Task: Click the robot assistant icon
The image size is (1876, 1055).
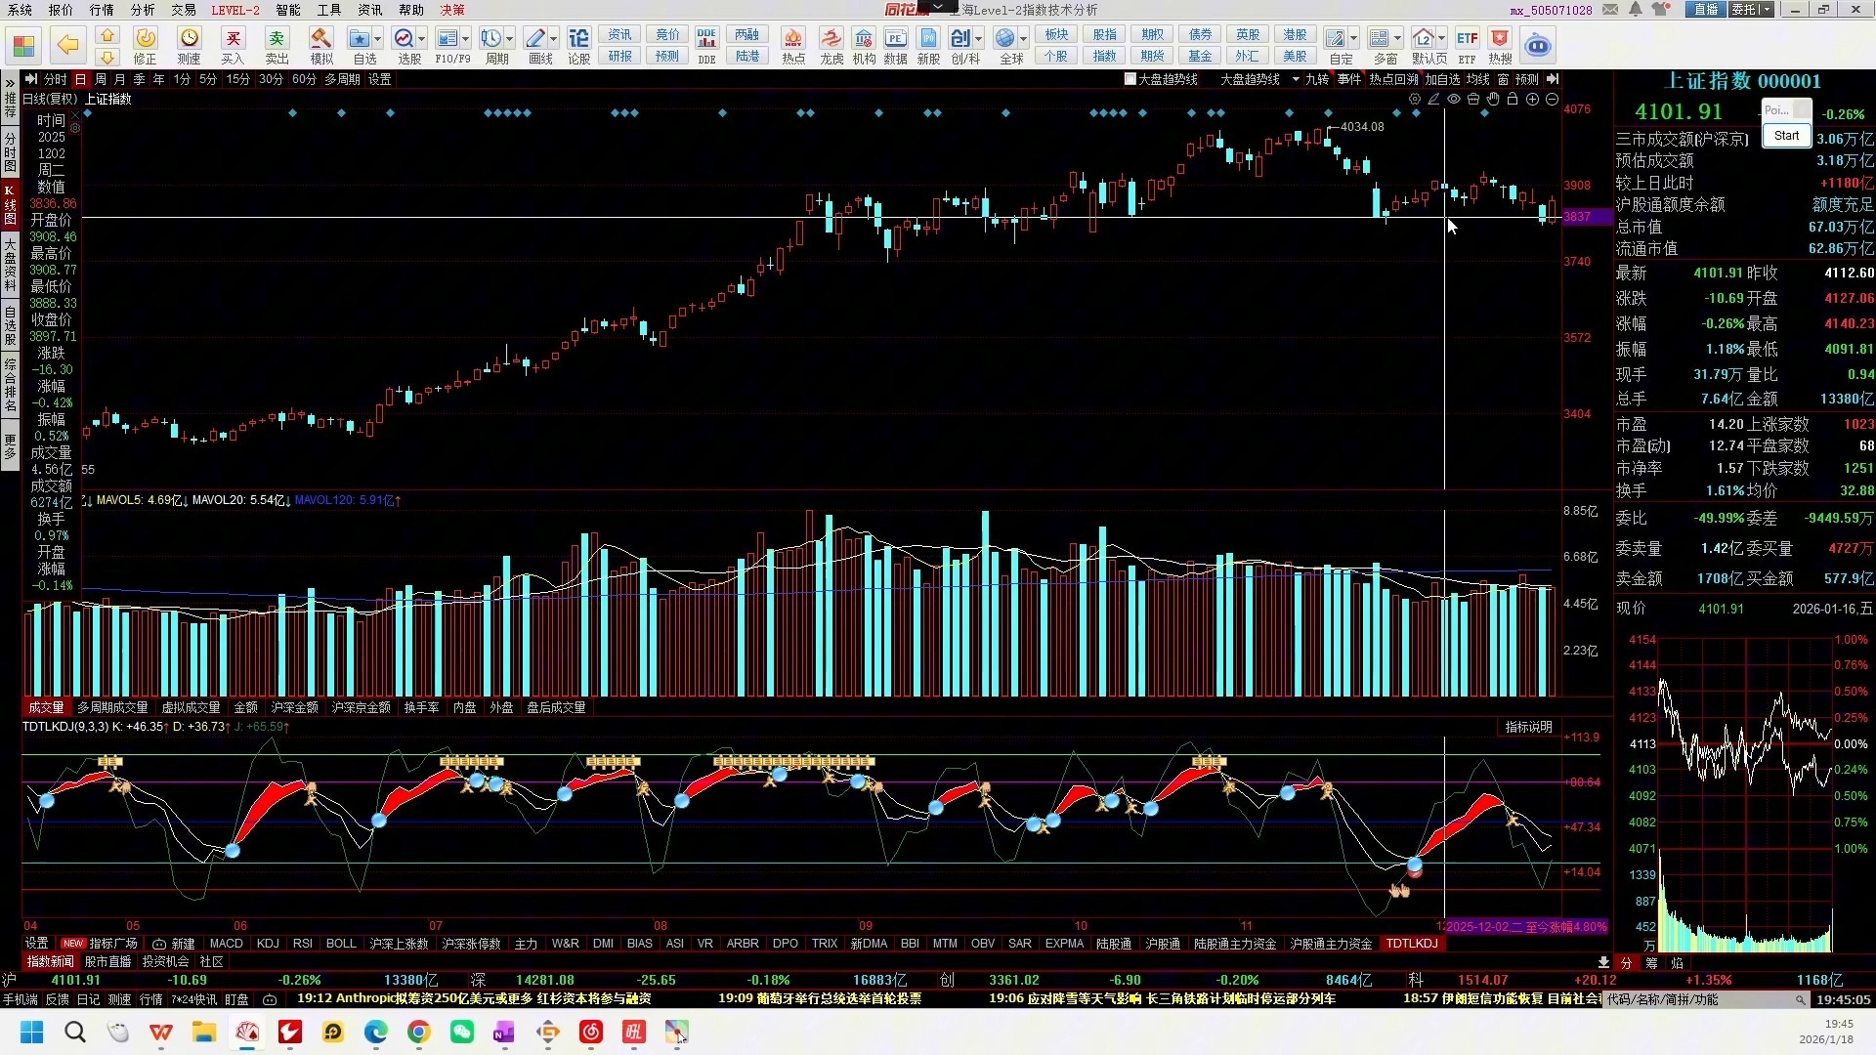Action: [x=1537, y=45]
